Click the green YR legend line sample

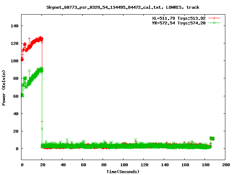pyautogui.click(x=214, y=23)
